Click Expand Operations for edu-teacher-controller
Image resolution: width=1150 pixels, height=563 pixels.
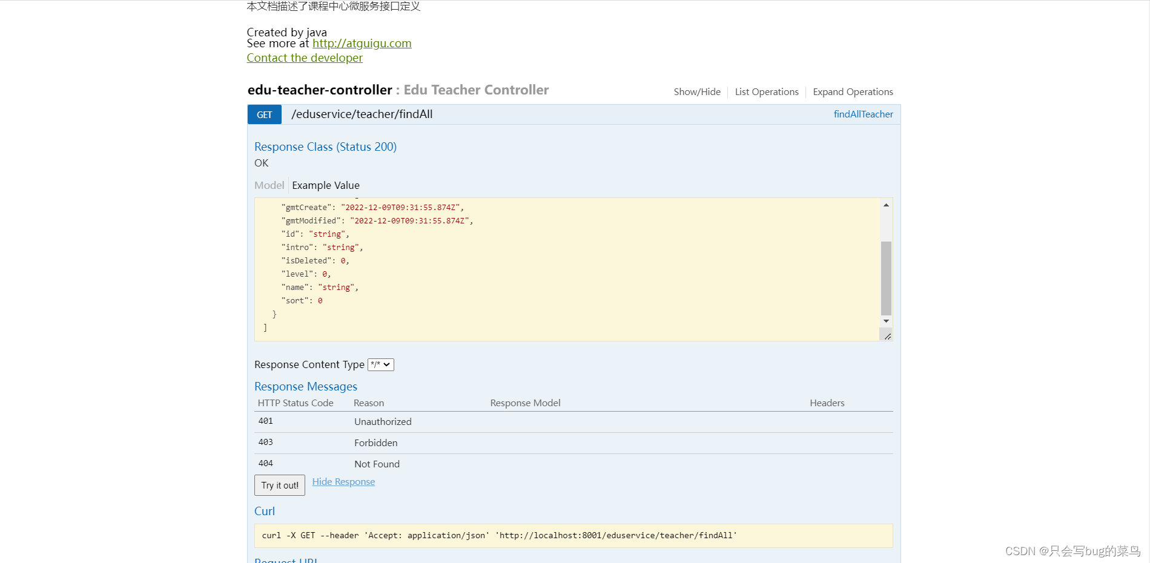pyautogui.click(x=853, y=91)
